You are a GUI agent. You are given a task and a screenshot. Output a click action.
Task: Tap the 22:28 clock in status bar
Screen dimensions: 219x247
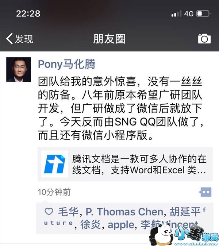28,13
